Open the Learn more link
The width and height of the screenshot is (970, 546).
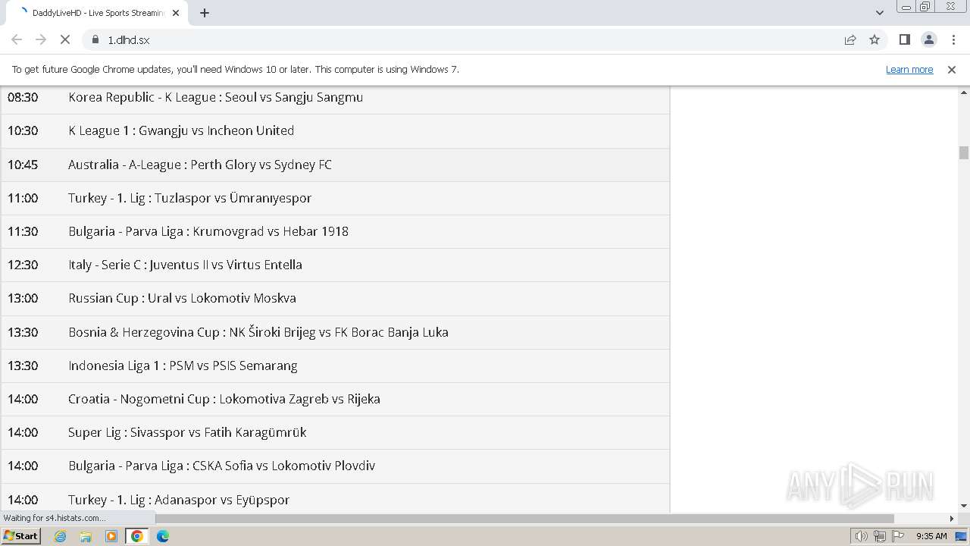point(909,69)
